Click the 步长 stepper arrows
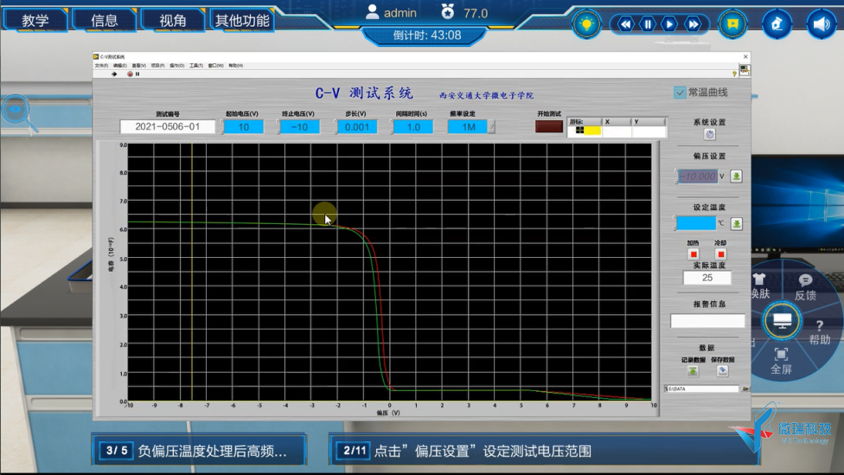 (336, 127)
